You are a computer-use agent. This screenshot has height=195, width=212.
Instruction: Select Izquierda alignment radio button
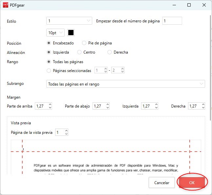49,52
